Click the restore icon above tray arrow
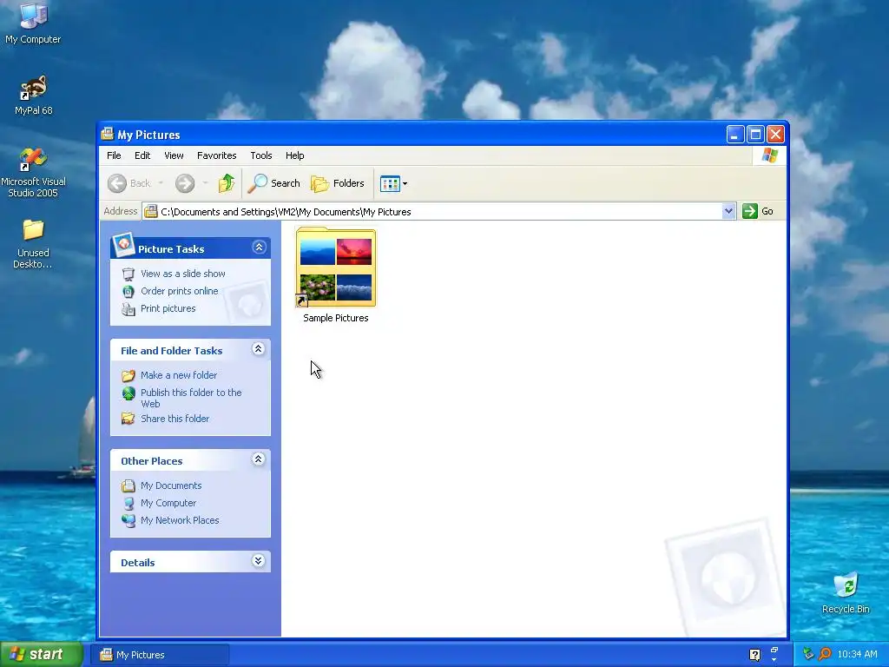Image resolution: width=889 pixels, height=667 pixels. (x=774, y=650)
